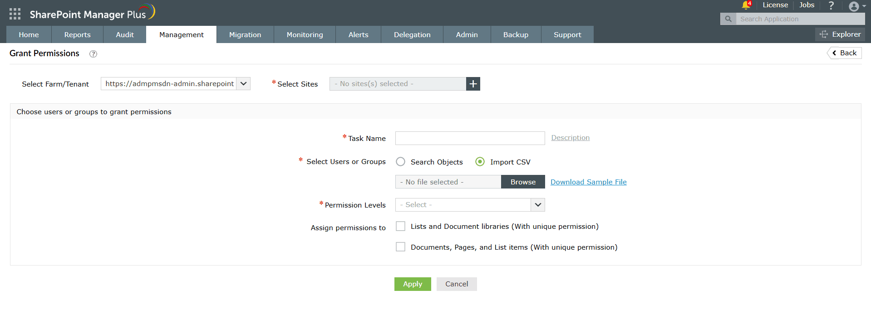Click the Browse button

coord(523,182)
